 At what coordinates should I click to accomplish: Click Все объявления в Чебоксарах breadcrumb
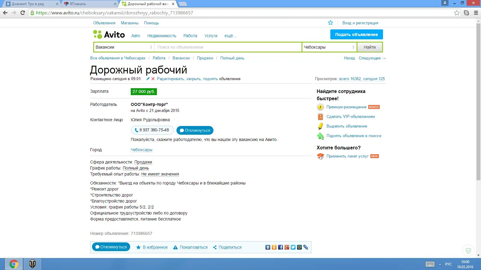[118, 58]
